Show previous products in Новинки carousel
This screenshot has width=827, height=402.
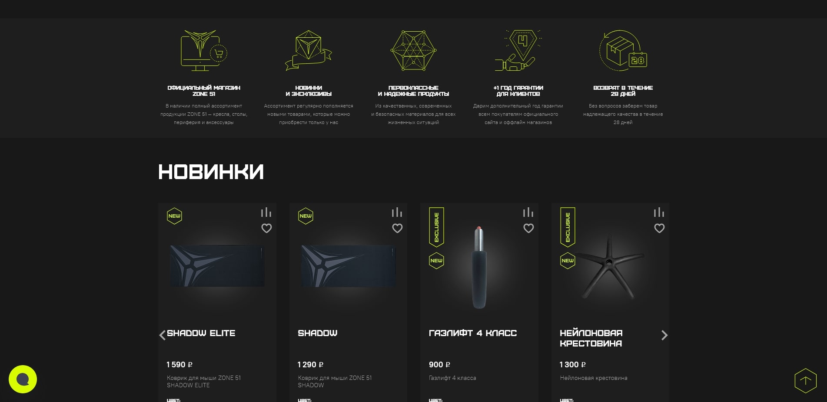pyautogui.click(x=162, y=335)
